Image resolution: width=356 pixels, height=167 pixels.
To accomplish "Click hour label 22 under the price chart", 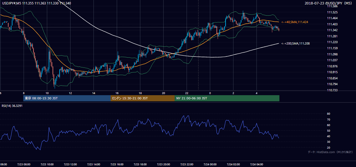I will click(187, 93).
